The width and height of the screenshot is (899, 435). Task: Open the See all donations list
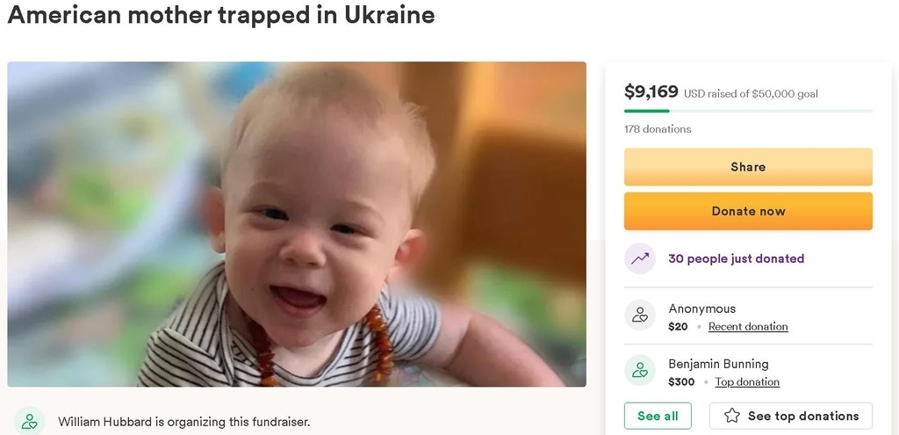pyautogui.click(x=658, y=416)
